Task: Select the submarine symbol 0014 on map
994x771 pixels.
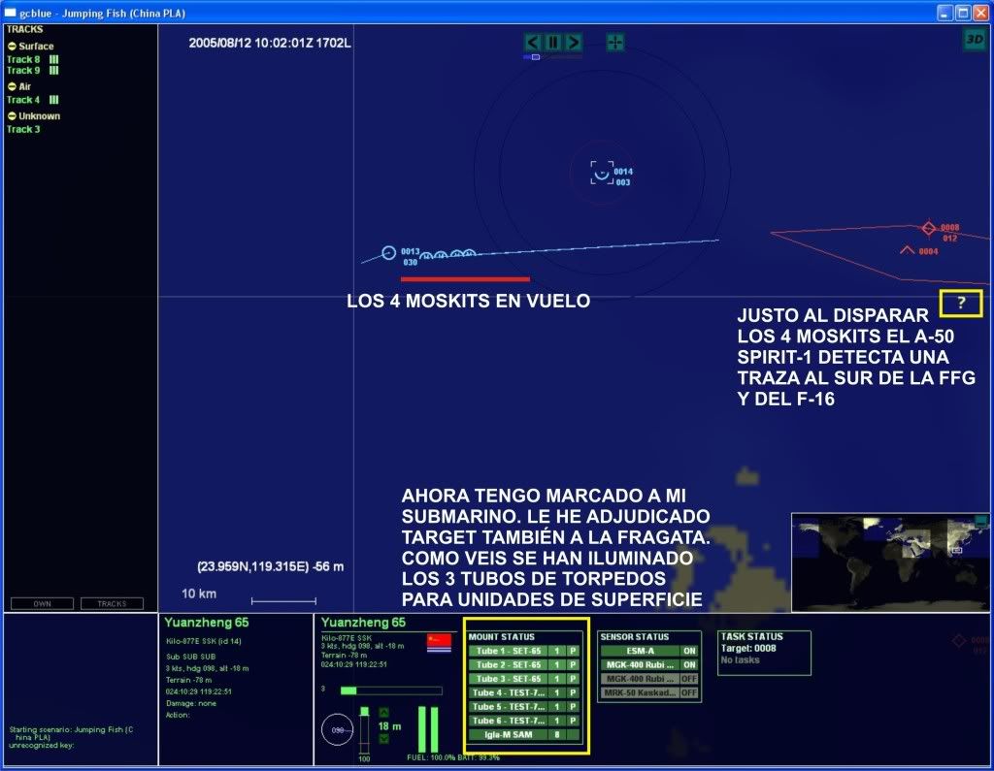Action: pyautogui.click(x=602, y=174)
